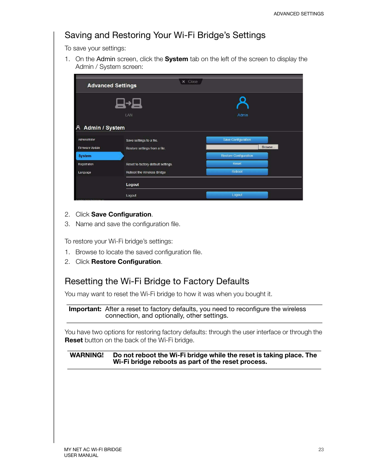The image size is (367, 475).
Task: Click the Advanced Settings title text
Action: pyautogui.click(x=112, y=85)
